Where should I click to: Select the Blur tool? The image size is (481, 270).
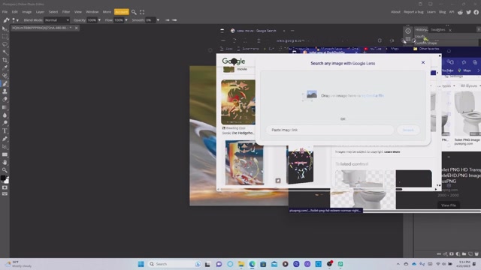click(5, 115)
